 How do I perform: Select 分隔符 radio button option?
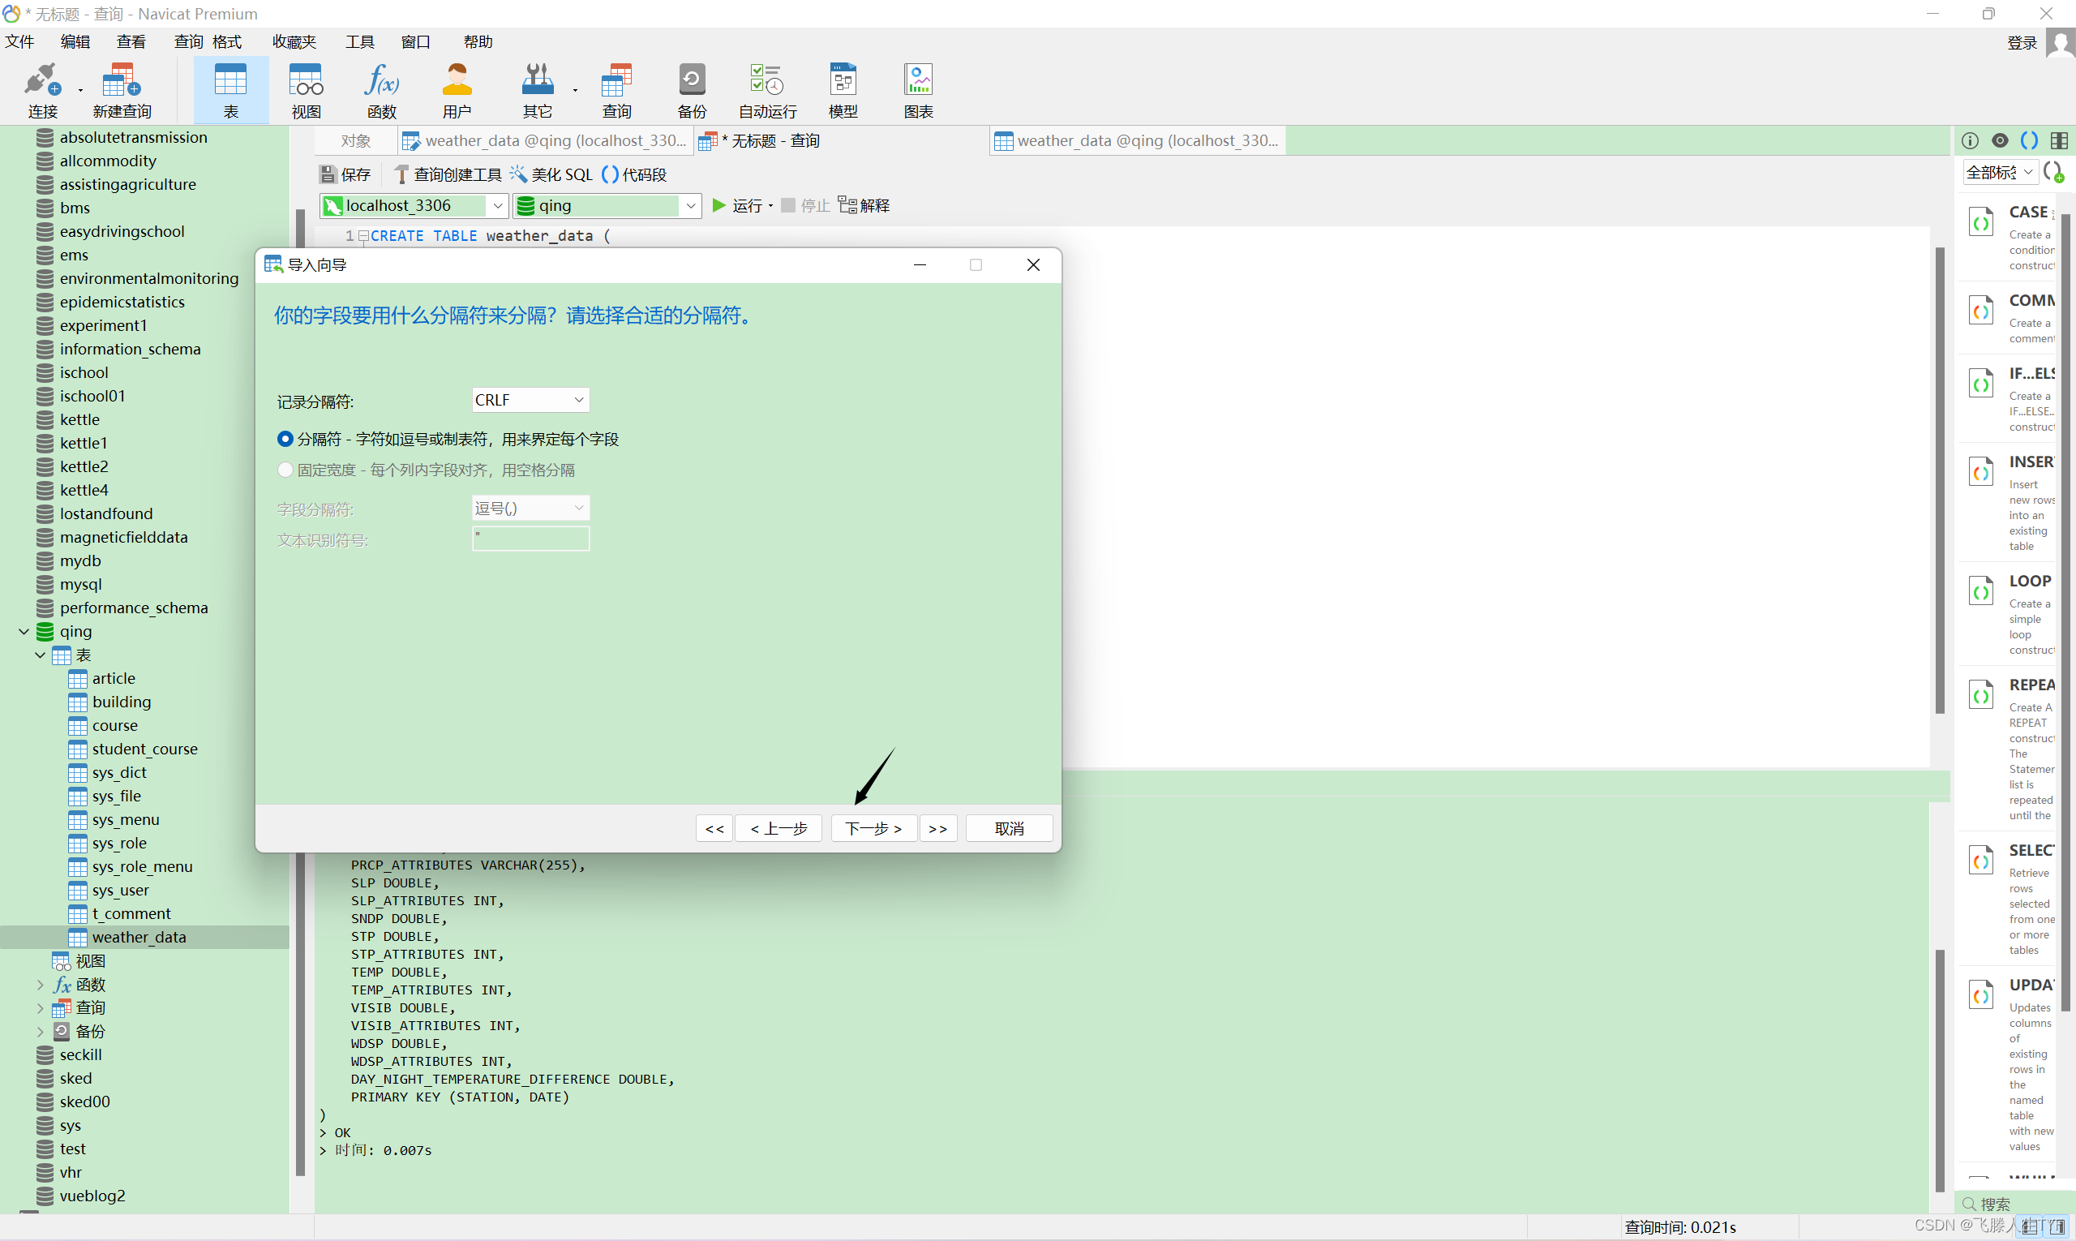pos(285,437)
